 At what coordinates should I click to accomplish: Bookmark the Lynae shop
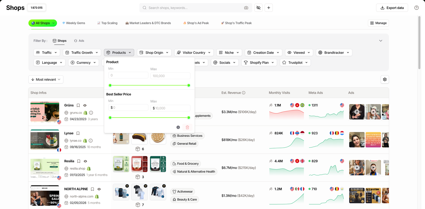pos(78,133)
